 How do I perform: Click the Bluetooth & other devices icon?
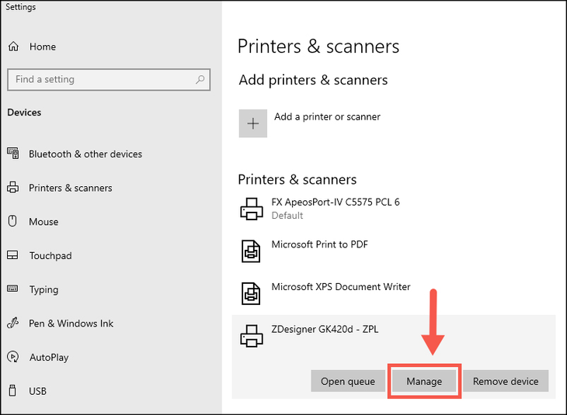(x=12, y=154)
